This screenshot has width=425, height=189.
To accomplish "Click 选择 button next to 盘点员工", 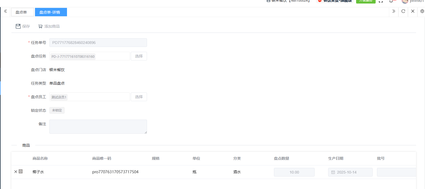I will pos(139,97).
